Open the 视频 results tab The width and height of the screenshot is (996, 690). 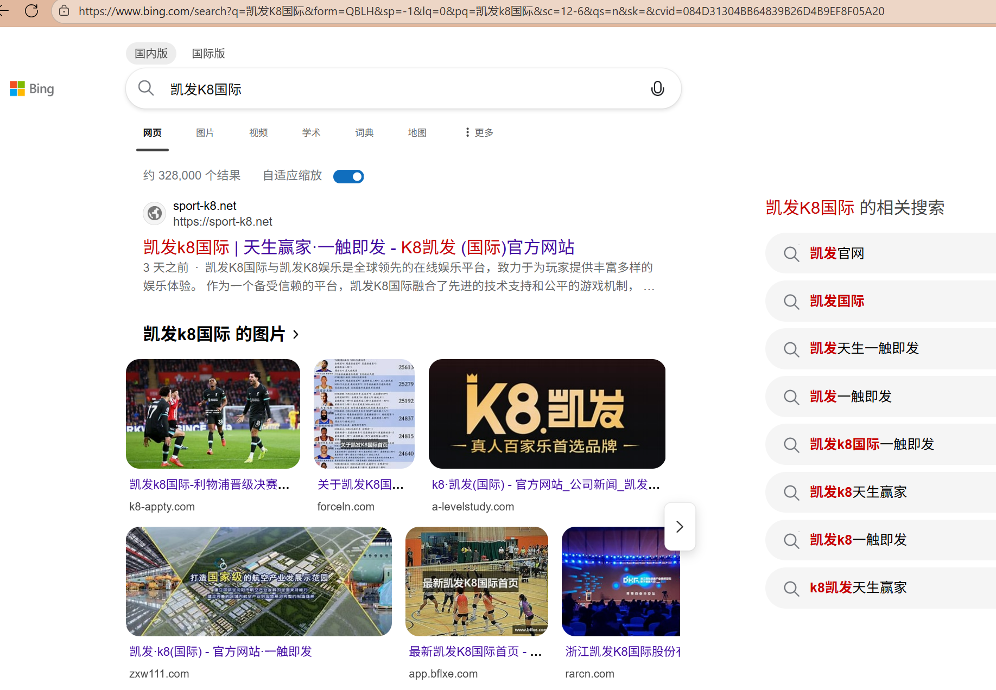258,132
